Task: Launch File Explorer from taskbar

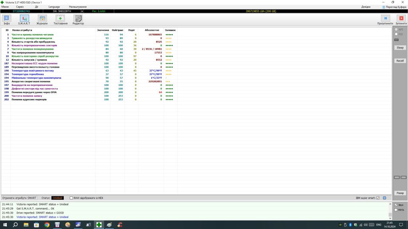Action: [26, 225]
